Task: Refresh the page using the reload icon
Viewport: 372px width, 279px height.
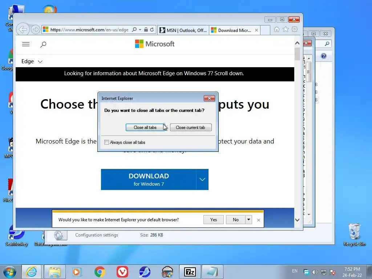Action: coord(152,30)
